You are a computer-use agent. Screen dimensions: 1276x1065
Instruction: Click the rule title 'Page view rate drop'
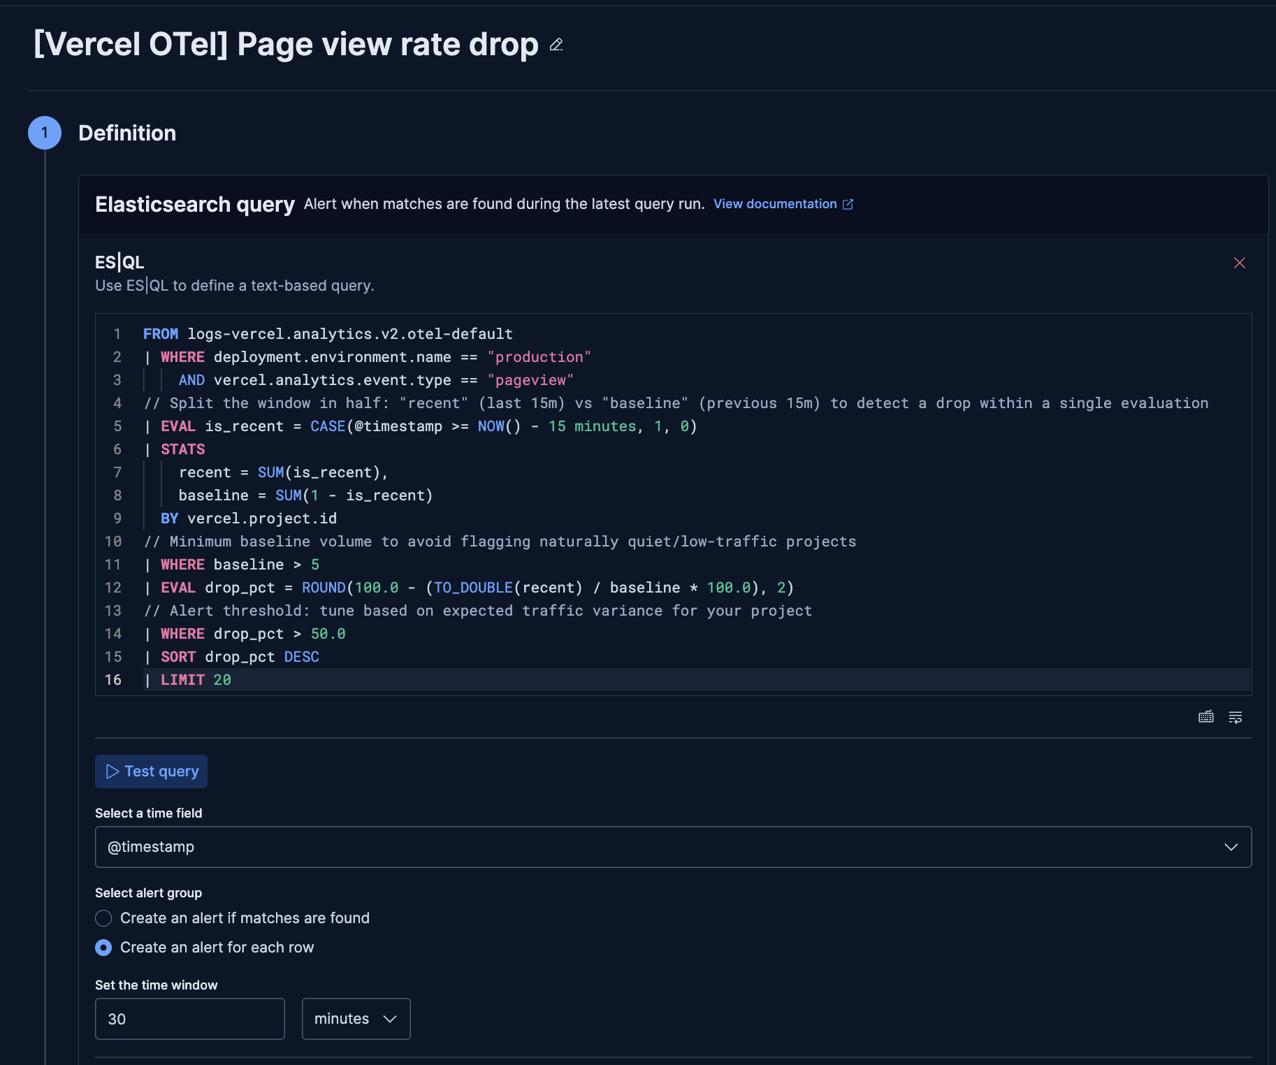click(x=388, y=45)
